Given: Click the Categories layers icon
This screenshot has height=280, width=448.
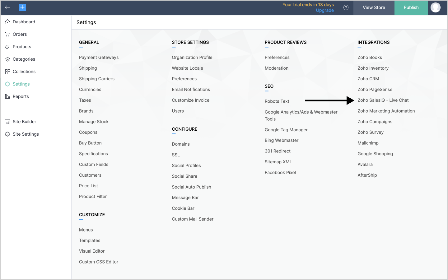Looking at the screenshot, I should point(7,59).
